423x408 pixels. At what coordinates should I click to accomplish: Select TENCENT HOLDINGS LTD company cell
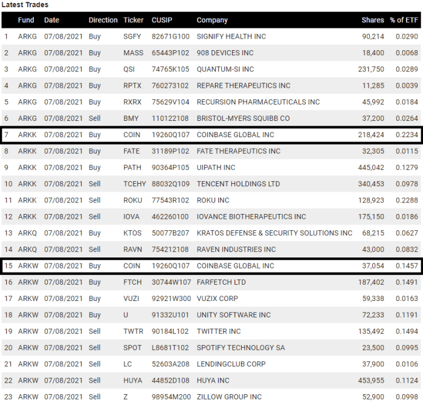pos(238,184)
